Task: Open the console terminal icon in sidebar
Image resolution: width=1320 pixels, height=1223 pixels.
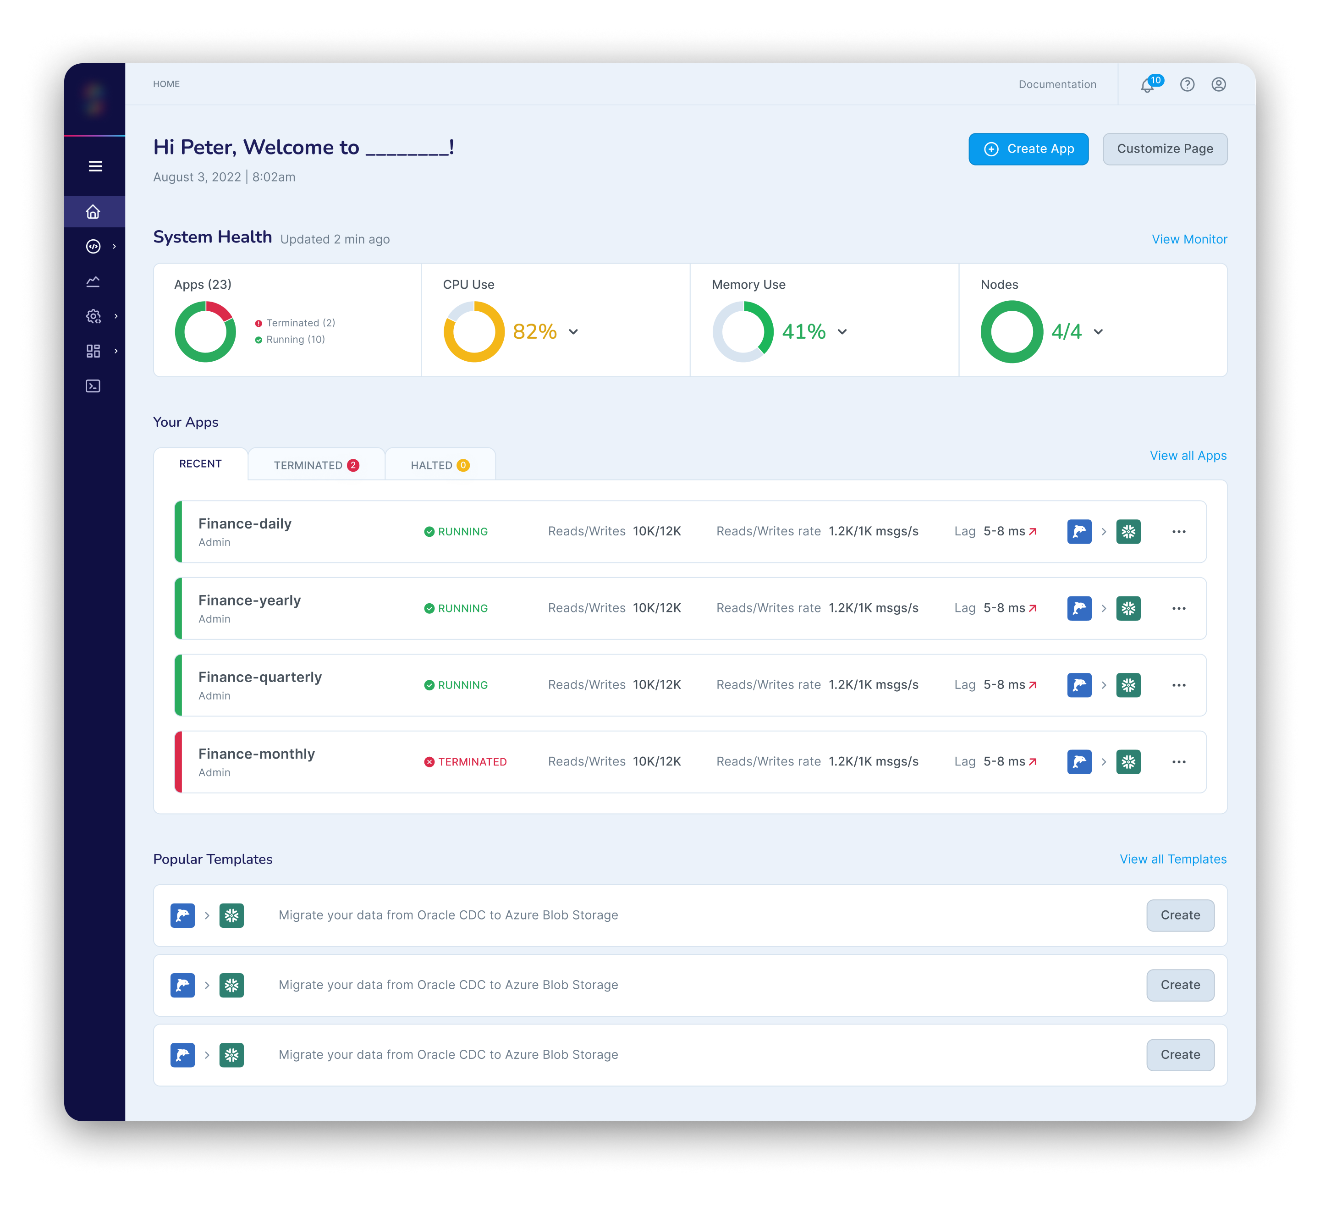Action: (93, 386)
